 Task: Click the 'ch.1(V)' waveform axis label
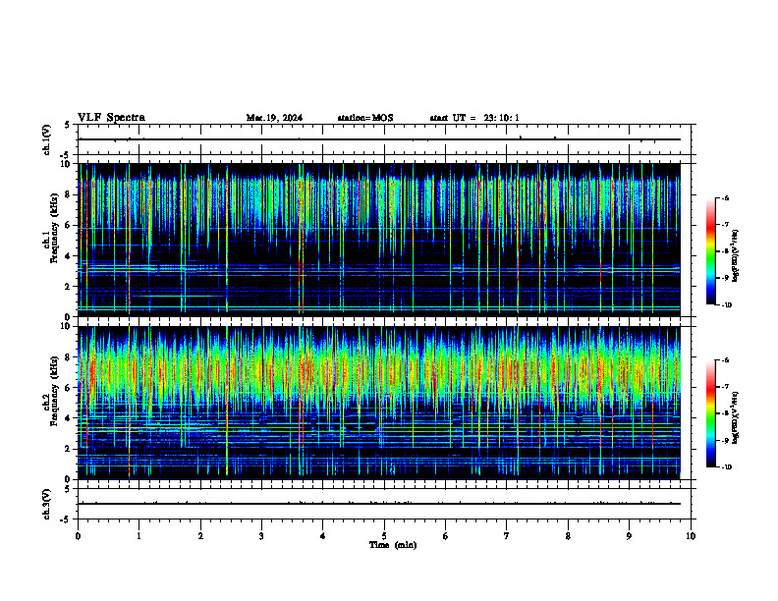click(47, 139)
